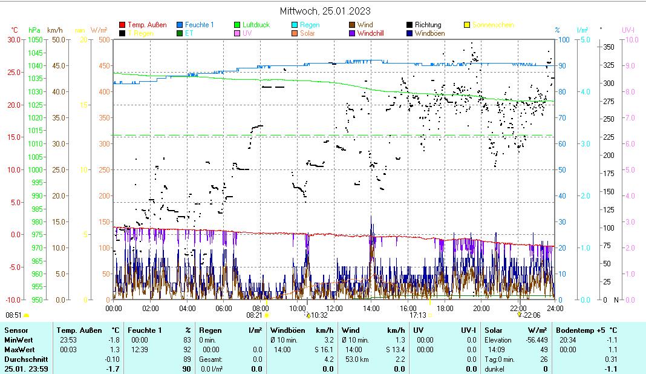
Task: Click the 17:13 sunset time marker
Action: pos(418,315)
